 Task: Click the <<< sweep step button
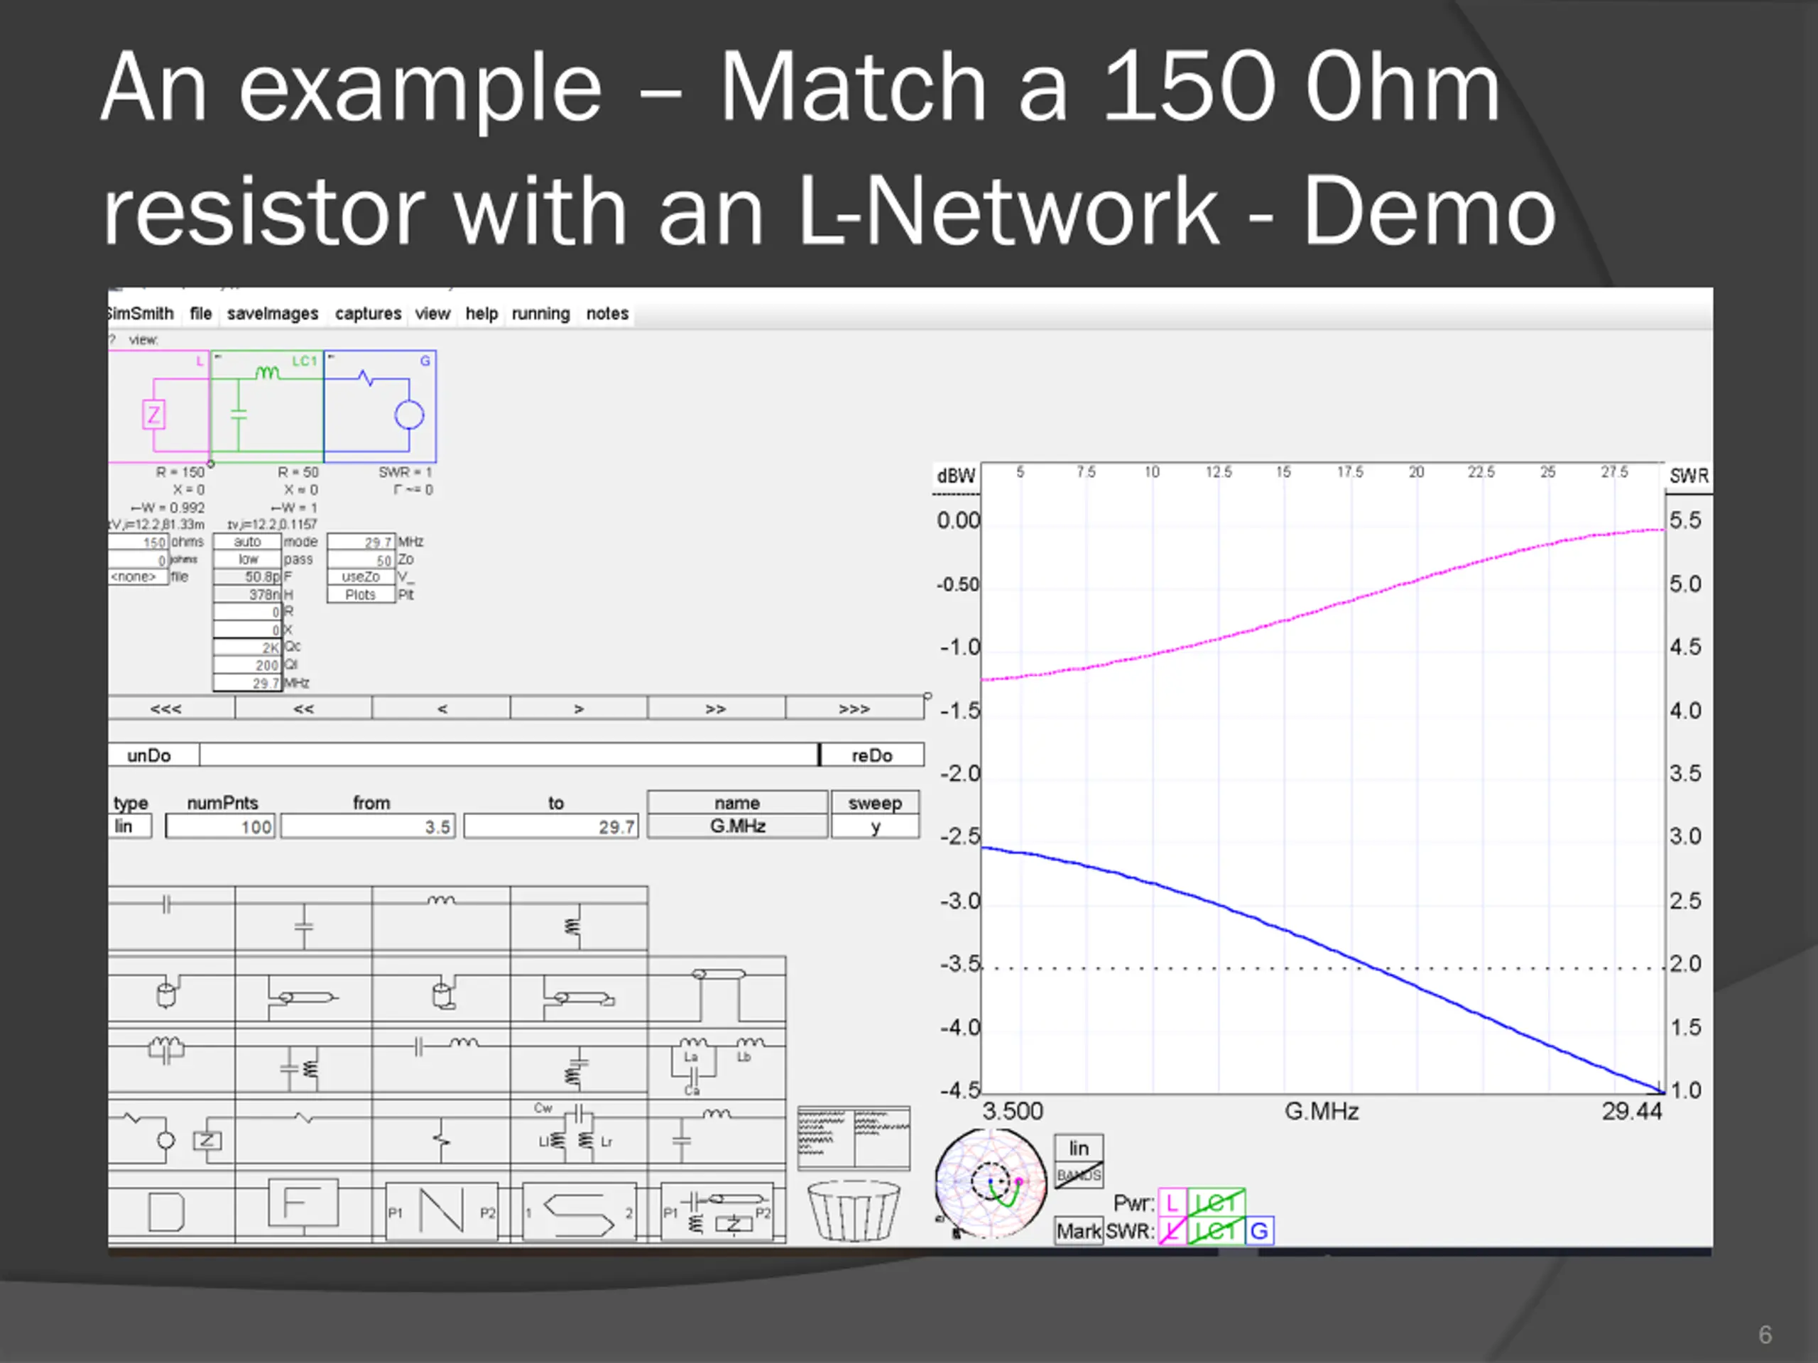tap(171, 708)
